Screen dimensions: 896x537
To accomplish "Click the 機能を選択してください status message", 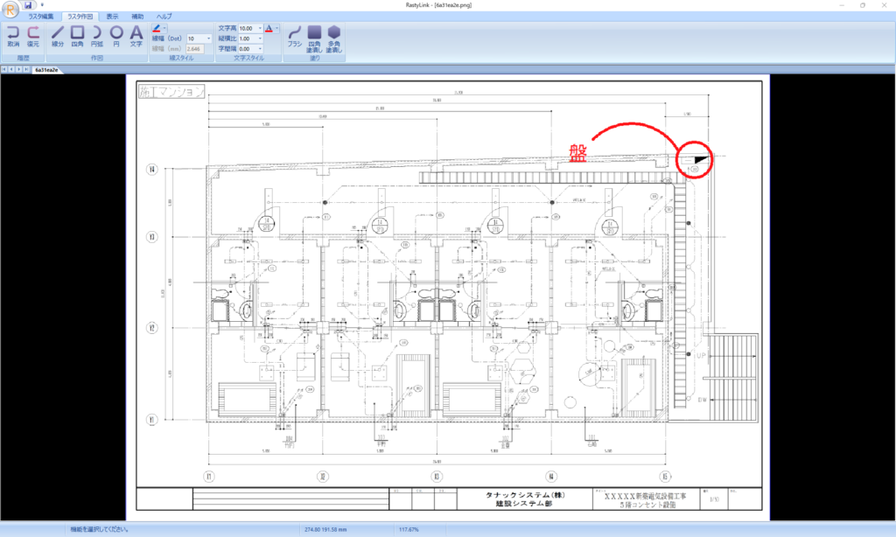I will click(x=99, y=530).
